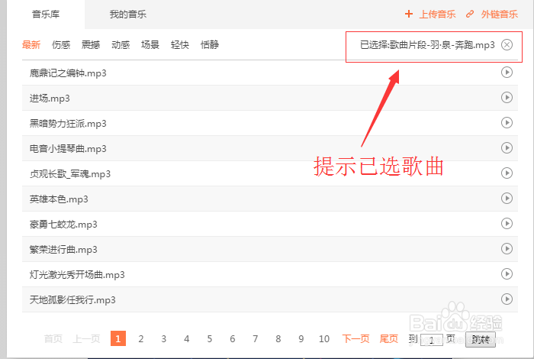Image resolution: width=534 pixels, height=359 pixels.
Task: Play 黑暗势力狂派.mp3 preview
Action: (x=507, y=123)
